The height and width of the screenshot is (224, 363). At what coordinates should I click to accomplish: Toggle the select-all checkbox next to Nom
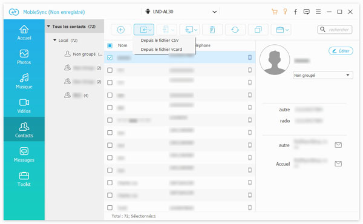point(110,45)
